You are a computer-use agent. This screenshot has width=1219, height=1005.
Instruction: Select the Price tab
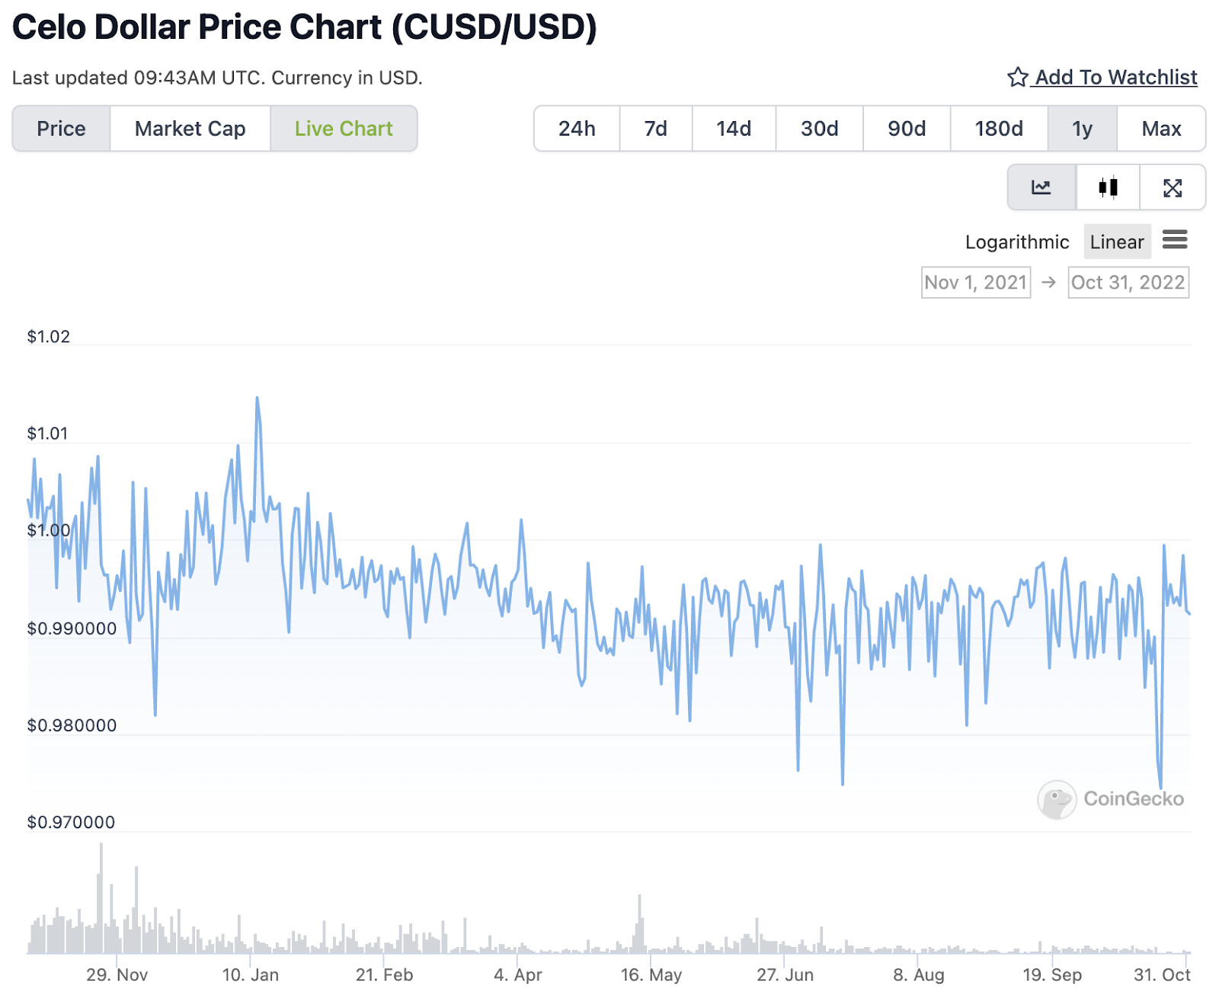(x=62, y=129)
